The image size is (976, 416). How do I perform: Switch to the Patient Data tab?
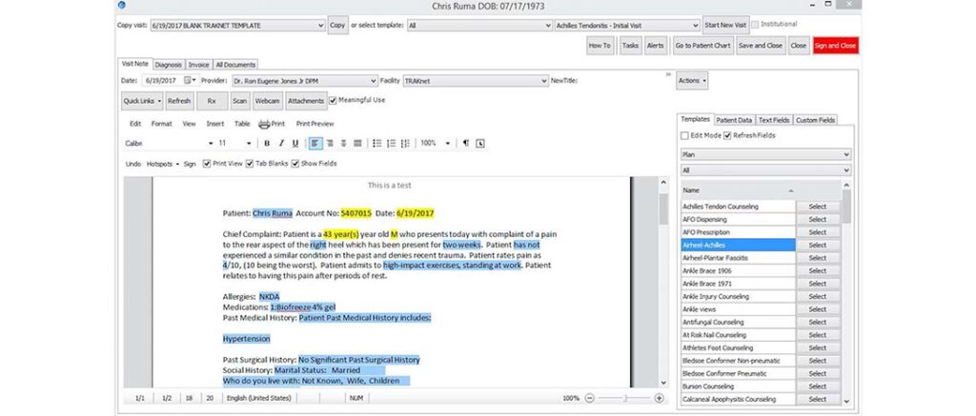(x=734, y=120)
